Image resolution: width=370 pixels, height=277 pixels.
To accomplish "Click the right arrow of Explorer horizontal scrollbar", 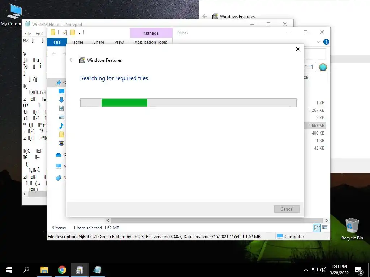I will click(x=327, y=220).
